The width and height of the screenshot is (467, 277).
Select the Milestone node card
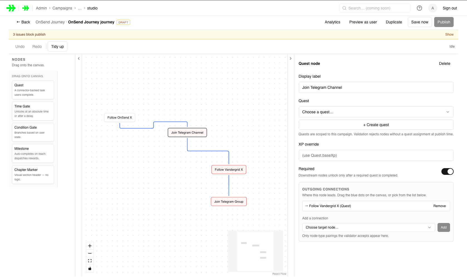pos(33,153)
